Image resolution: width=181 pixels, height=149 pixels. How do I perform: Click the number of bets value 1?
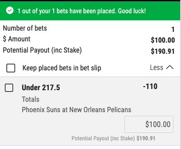coord(173,29)
